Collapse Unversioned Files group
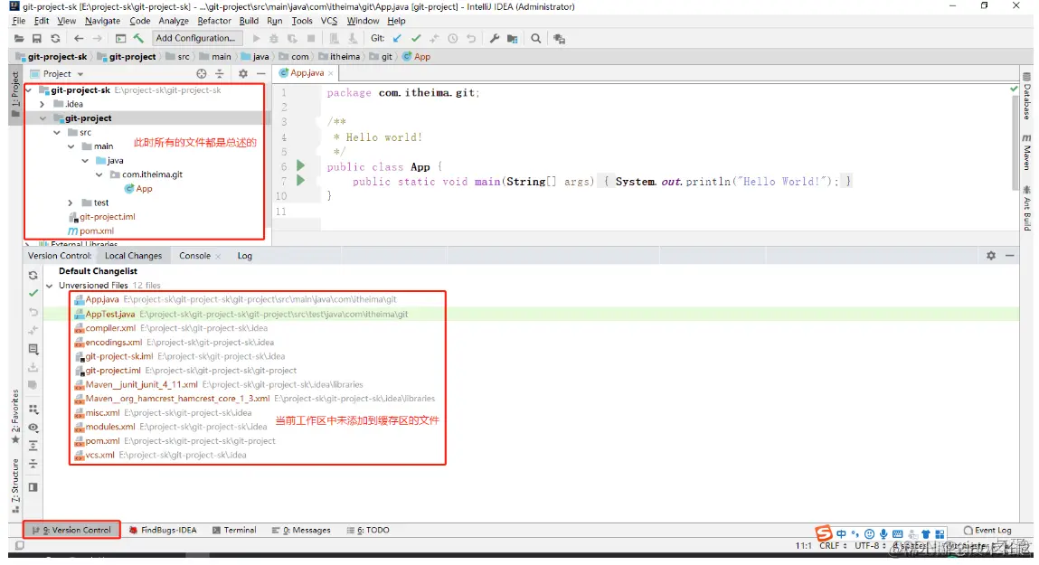The width and height of the screenshot is (1039, 565). 50,286
